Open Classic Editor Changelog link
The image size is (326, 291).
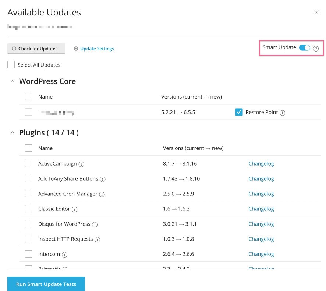(261, 209)
